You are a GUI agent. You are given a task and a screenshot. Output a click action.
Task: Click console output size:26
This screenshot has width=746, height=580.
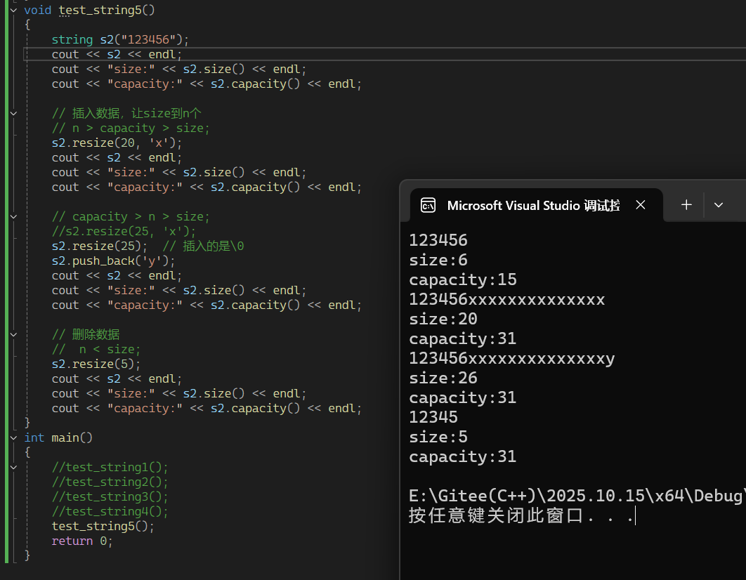coord(443,378)
